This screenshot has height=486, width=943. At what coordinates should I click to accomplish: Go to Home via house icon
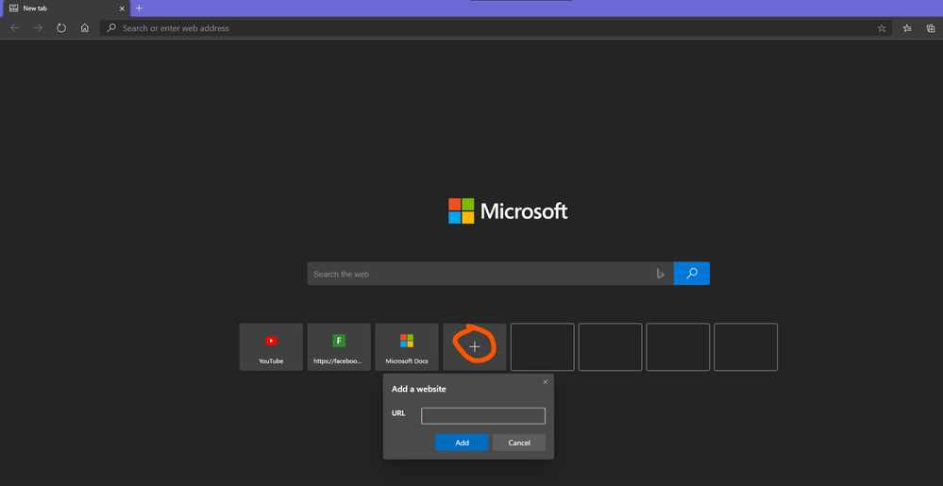[x=85, y=28]
